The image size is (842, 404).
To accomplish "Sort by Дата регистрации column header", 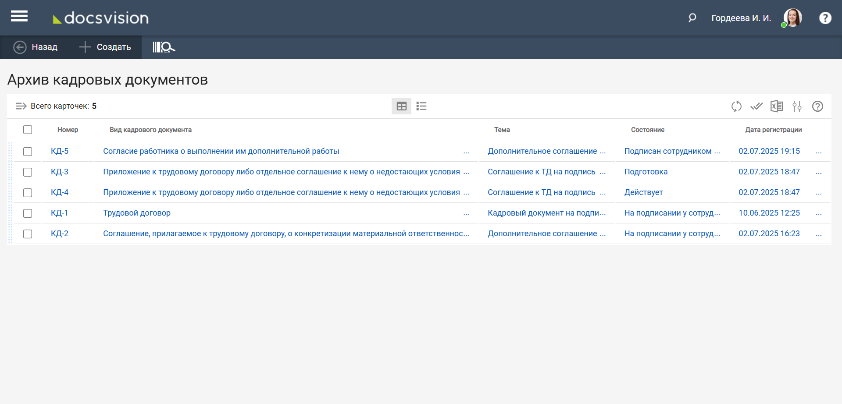I will click(x=773, y=130).
